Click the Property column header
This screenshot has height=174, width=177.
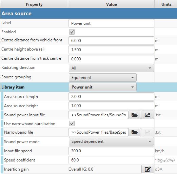(34, 4)
